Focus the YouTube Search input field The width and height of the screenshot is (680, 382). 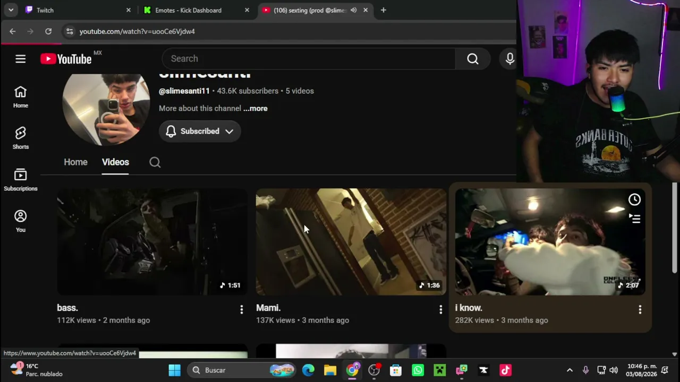point(308,59)
